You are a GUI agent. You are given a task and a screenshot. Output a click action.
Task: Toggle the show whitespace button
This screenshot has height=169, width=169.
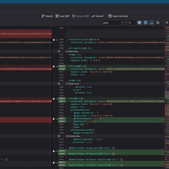coord(152,23)
